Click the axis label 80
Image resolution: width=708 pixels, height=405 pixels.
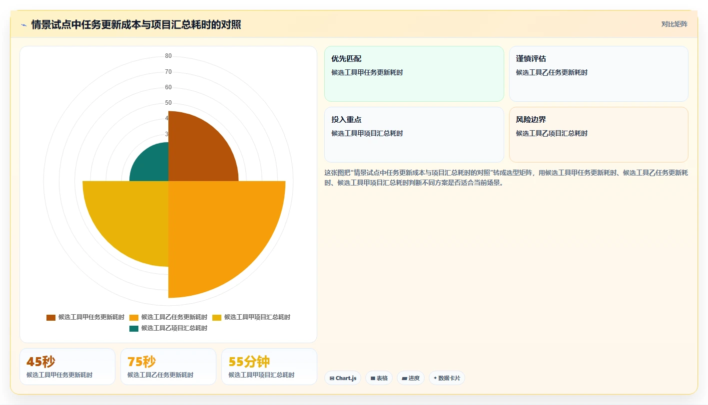point(168,56)
